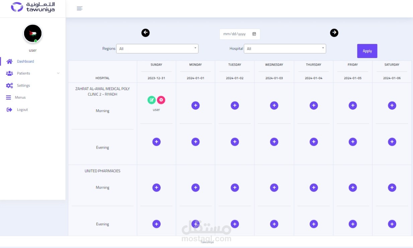This screenshot has height=248, width=413.
Task: Open the Hospital dropdown
Action: point(285,49)
